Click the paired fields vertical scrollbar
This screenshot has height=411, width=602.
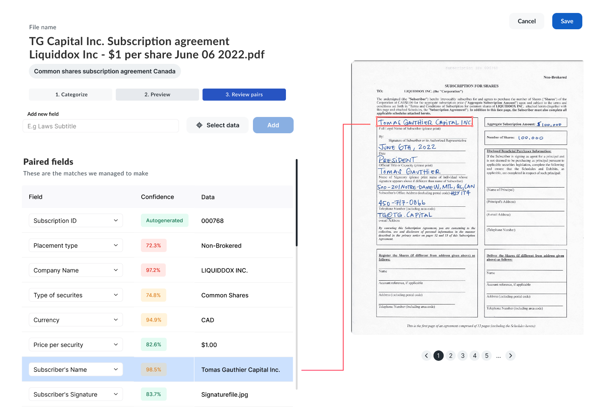[x=297, y=203]
